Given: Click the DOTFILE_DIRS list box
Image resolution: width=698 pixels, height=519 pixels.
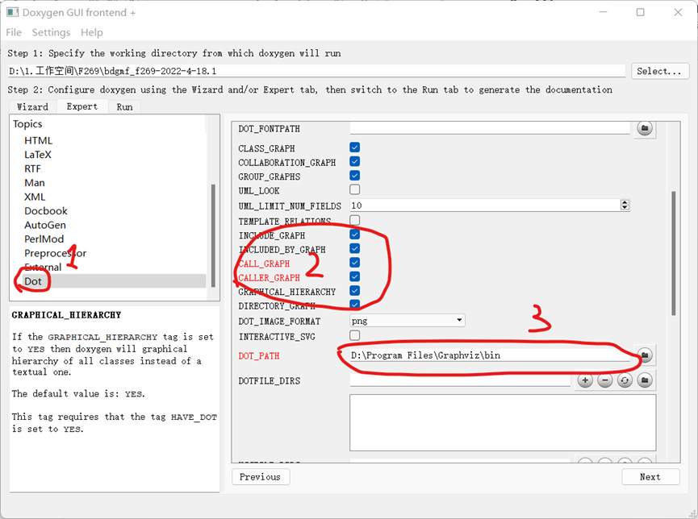Looking at the screenshot, I should [x=503, y=422].
